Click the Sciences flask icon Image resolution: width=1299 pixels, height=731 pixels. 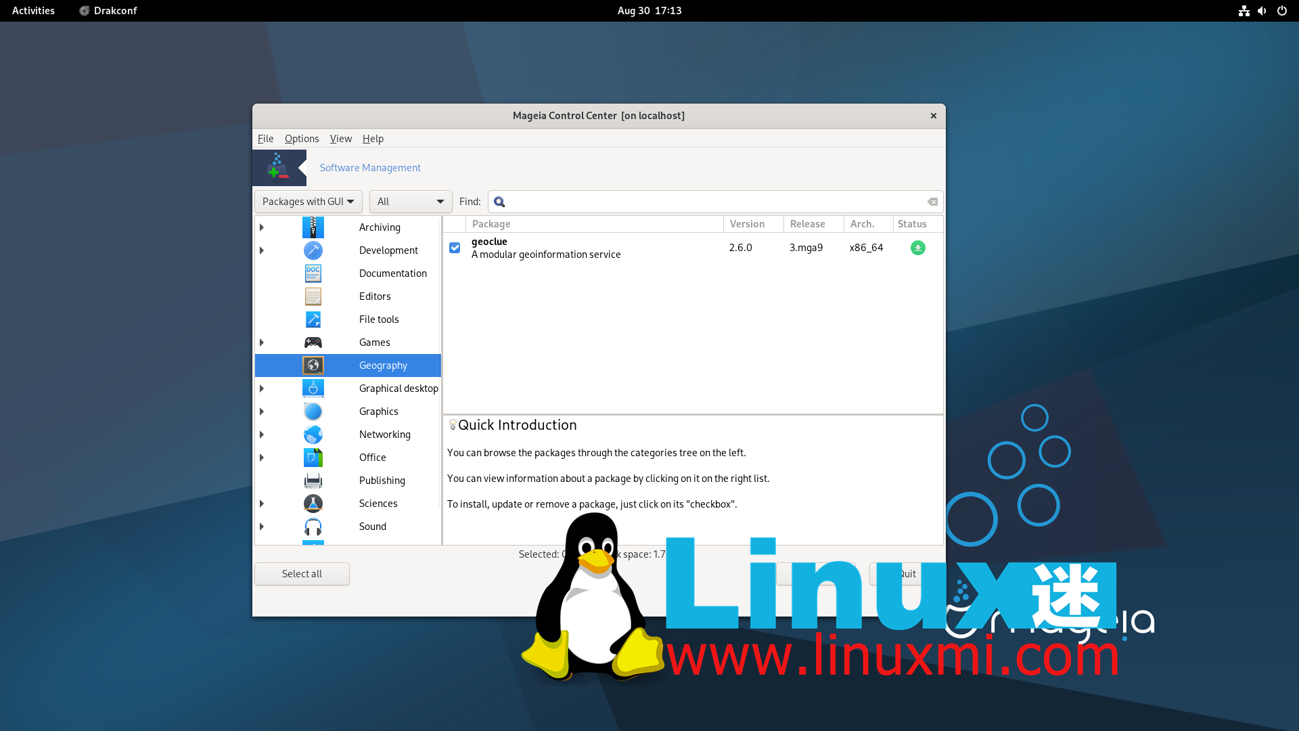coord(313,504)
